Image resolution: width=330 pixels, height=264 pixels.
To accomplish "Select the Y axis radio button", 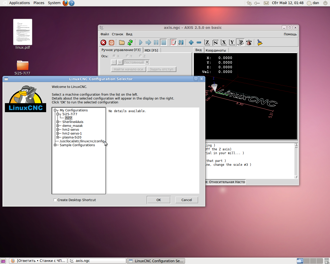I will 127,56.
